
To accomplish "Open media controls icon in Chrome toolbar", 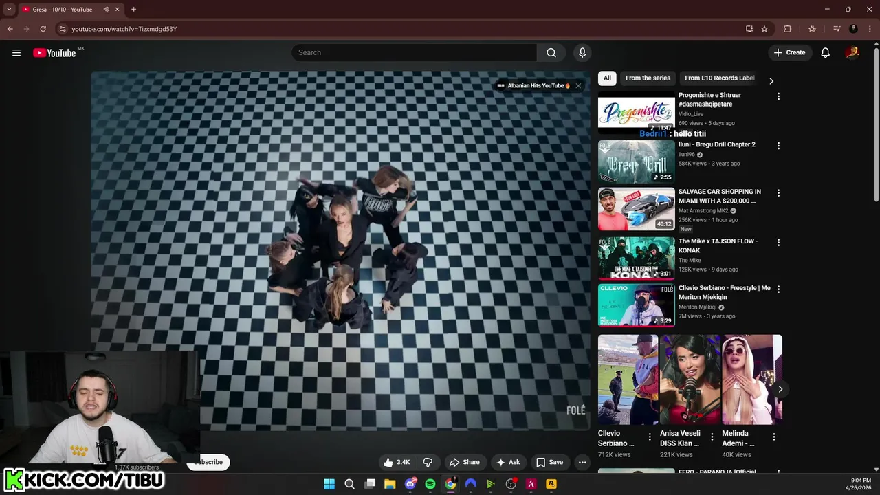I will click(837, 29).
